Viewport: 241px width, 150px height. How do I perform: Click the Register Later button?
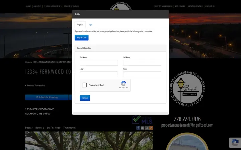(82, 38)
